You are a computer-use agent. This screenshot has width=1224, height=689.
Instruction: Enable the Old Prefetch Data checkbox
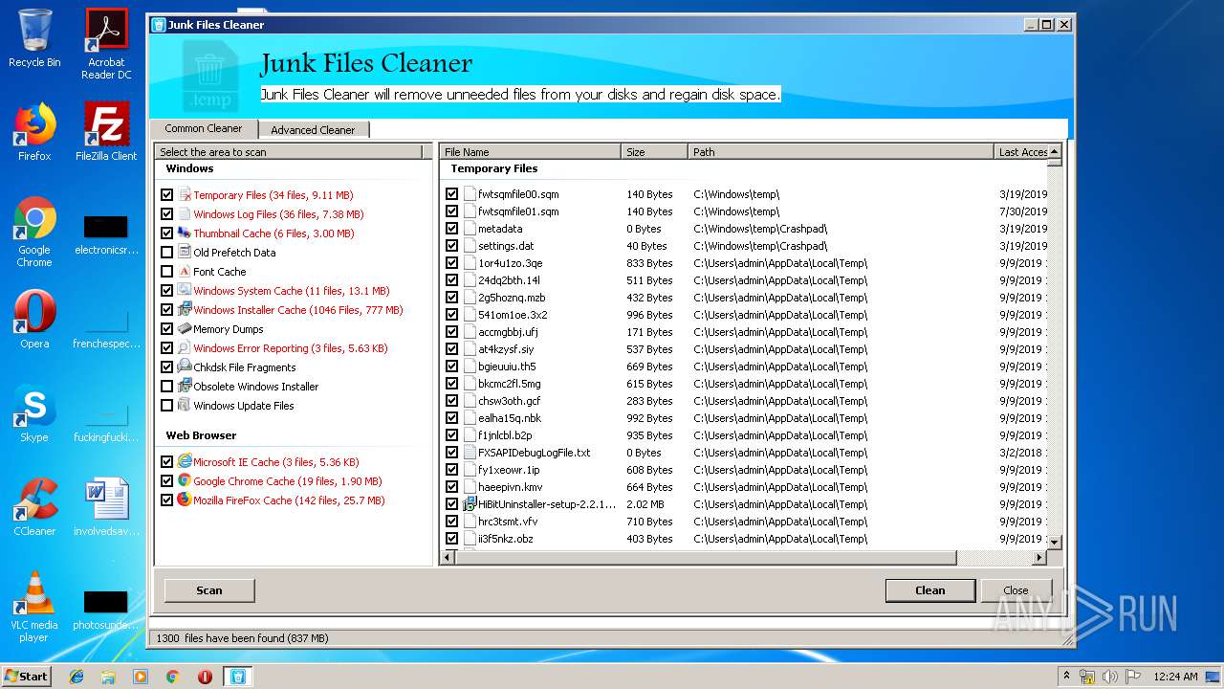coord(167,253)
